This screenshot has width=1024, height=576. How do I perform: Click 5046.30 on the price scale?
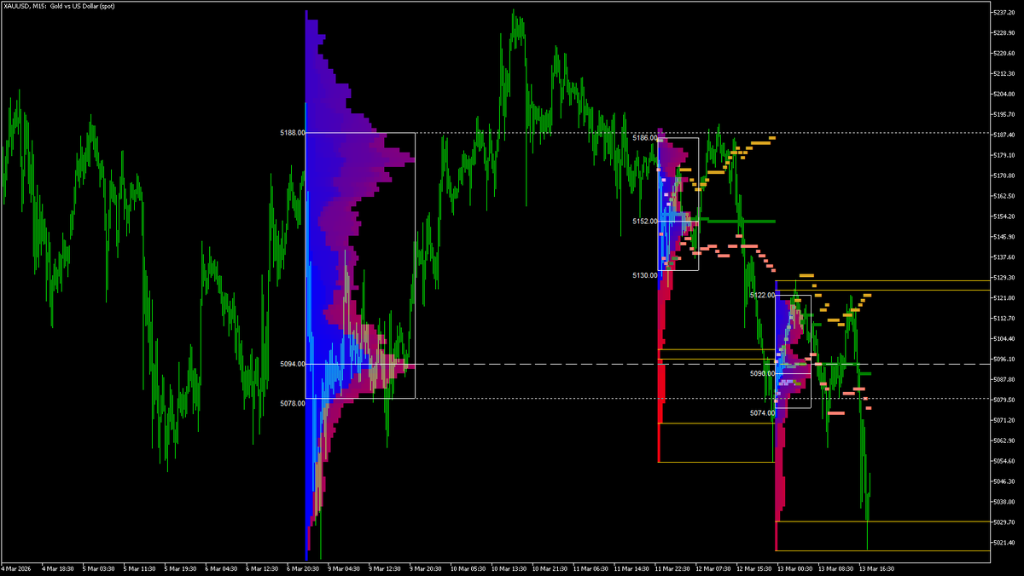[x=1004, y=481]
